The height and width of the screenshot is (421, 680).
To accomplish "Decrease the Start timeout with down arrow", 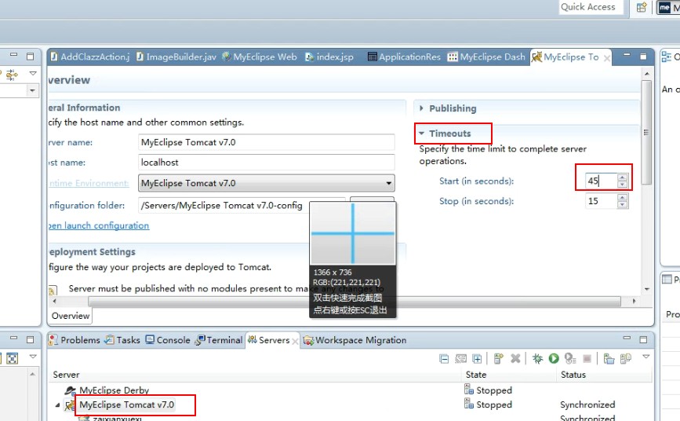I will pyautogui.click(x=622, y=185).
